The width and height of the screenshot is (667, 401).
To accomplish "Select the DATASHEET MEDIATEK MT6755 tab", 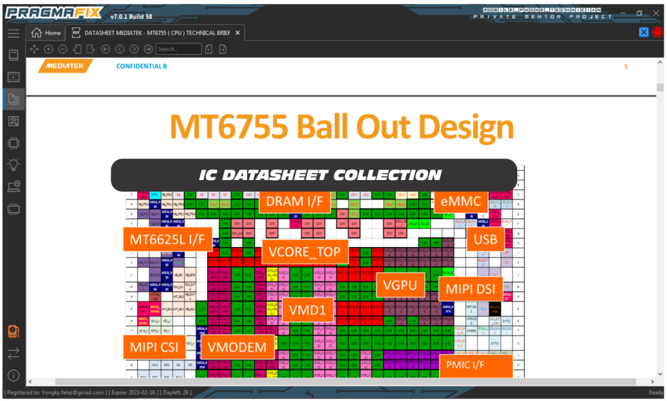I will [x=154, y=32].
